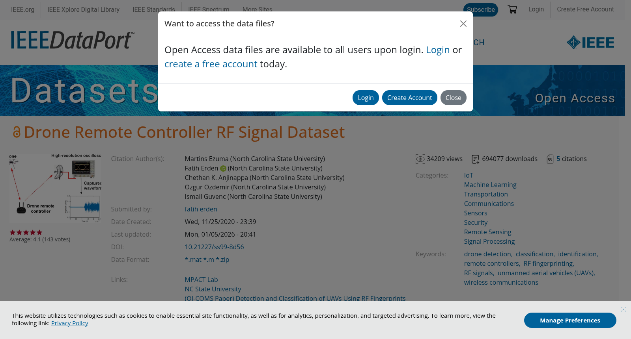Click author Ismail Guvenc name text
Image resolution: width=631 pixels, height=339 pixels.
point(205,197)
